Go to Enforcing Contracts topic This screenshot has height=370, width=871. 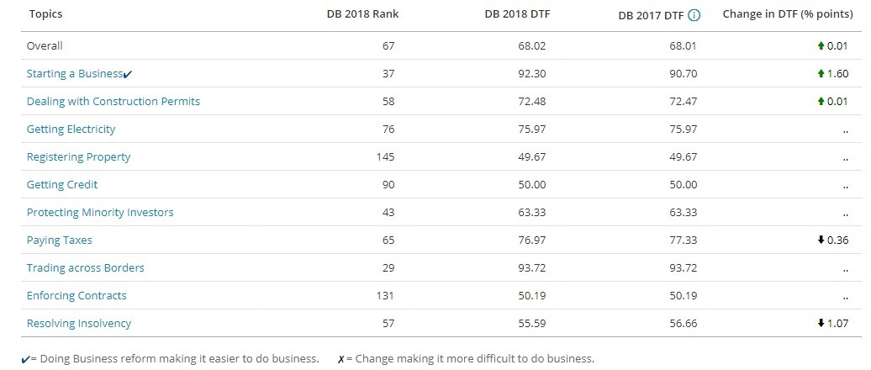click(77, 295)
